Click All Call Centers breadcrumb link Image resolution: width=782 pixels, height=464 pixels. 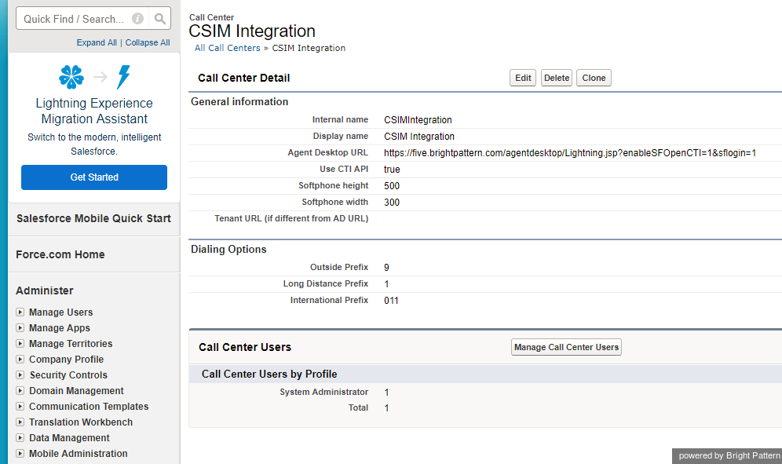point(228,48)
